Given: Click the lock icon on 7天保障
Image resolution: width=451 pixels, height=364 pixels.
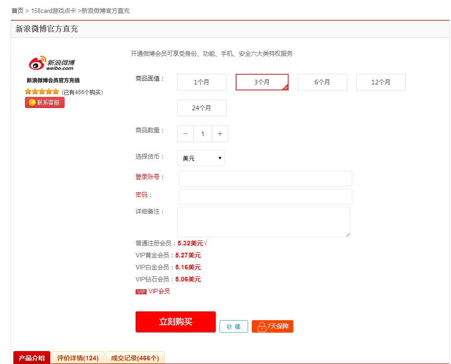Looking at the screenshot, I should coord(261,327).
